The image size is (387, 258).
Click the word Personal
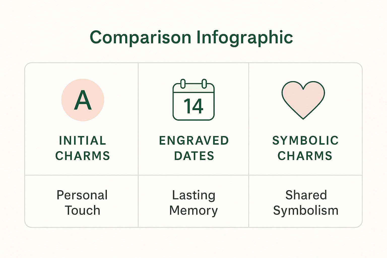(x=82, y=195)
